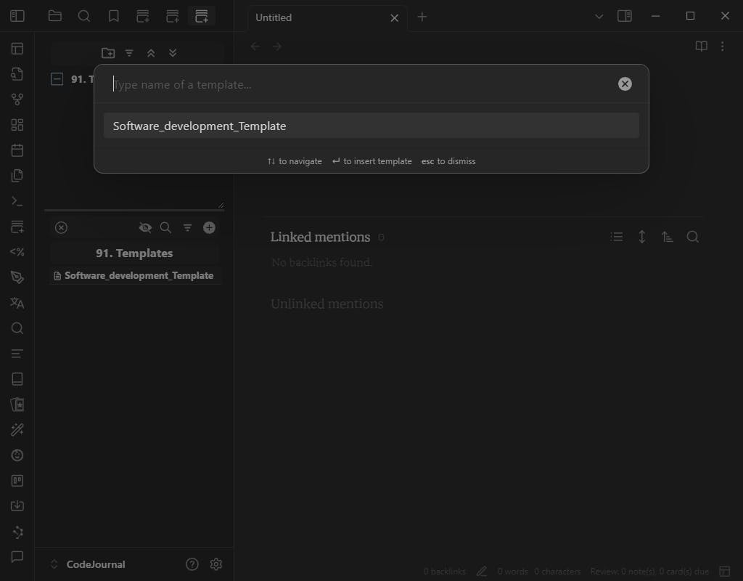Open the flashcards review icon
Viewport: 743px width, 581px height.
pyautogui.click(x=17, y=405)
